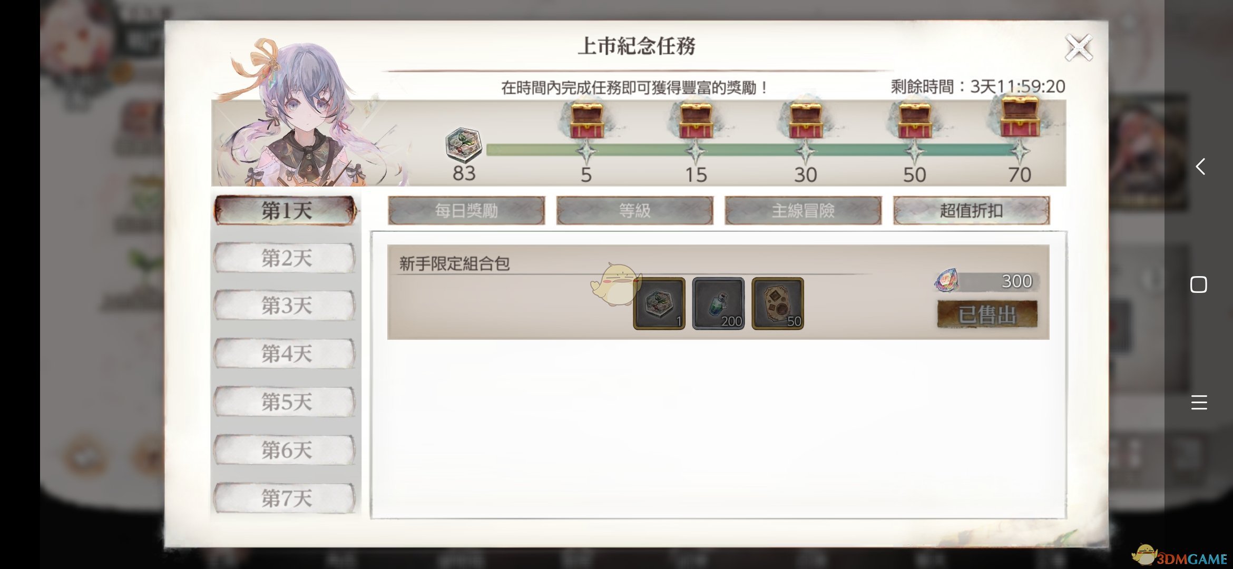Image resolution: width=1233 pixels, height=569 pixels.
Task: Tap the gem currency icon beside 300
Action: tap(947, 280)
